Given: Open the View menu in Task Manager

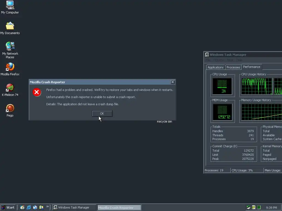Looking at the screenshot, I should (230, 60).
